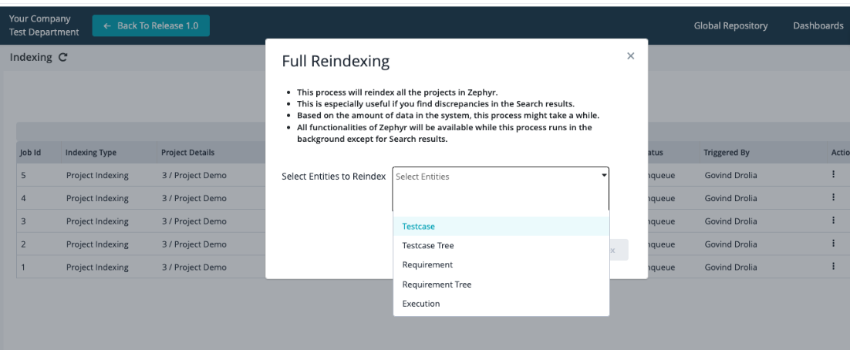Open actions menu for job 4
The width and height of the screenshot is (850, 350).
click(x=834, y=198)
